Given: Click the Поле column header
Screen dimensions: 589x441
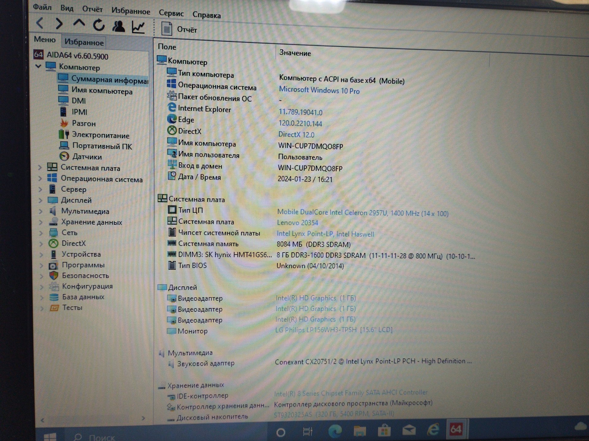Looking at the screenshot, I should pos(167,47).
